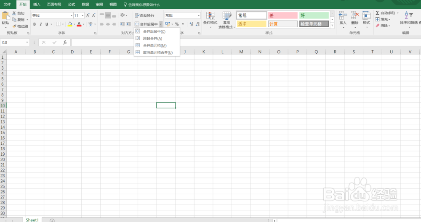Open the Data (数据) tab
The image size is (421, 222).
coord(85,4)
